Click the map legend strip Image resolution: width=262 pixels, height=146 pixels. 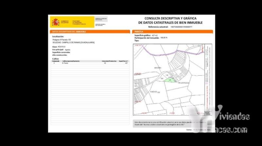(x=208, y=78)
